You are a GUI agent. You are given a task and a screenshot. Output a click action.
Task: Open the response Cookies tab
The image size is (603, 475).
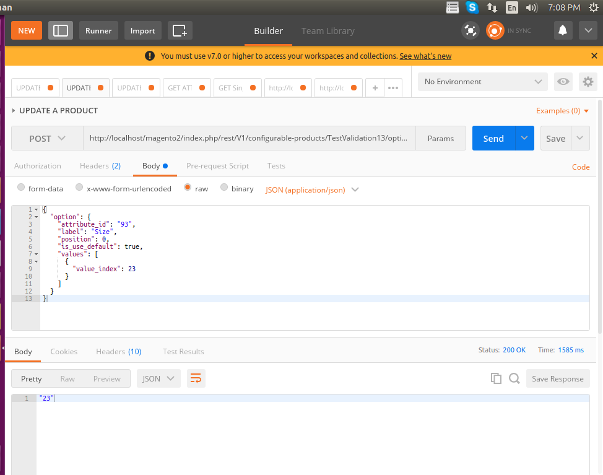[64, 352]
